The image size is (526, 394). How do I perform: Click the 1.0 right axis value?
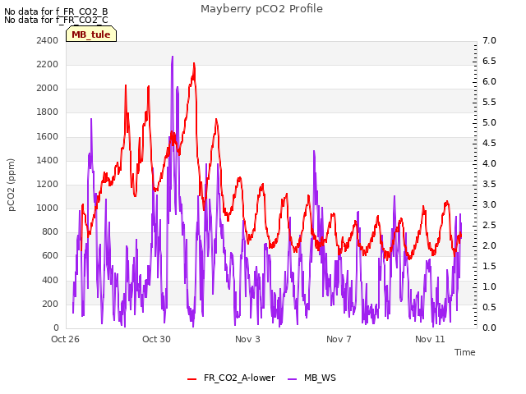click(489, 286)
